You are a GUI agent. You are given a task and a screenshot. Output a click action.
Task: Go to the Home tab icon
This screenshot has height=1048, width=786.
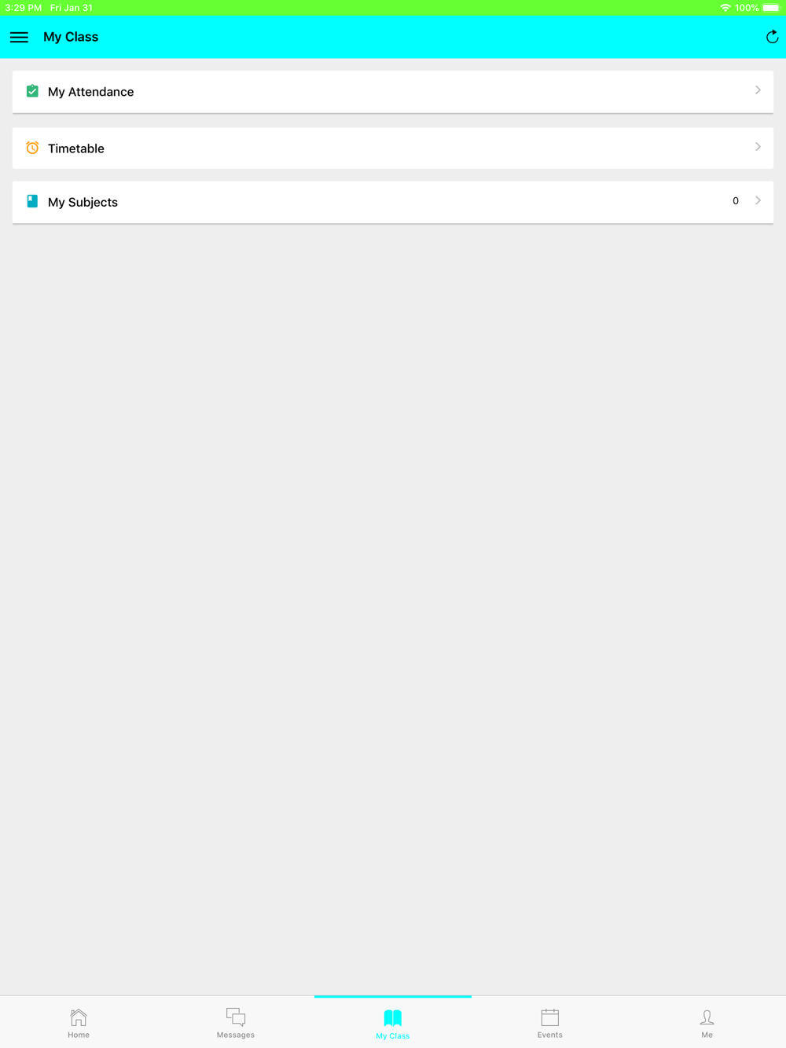79,1017
